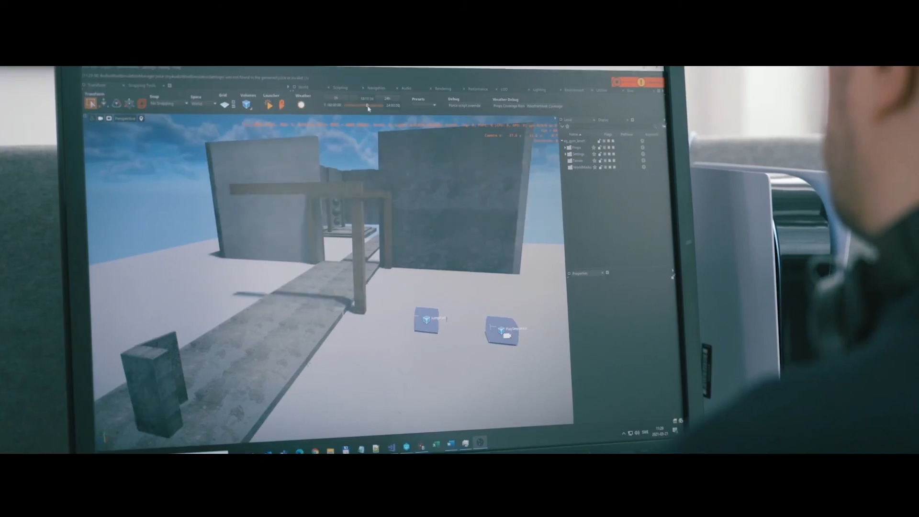Click the viewport location pin icon
This screenshot has height=517, width=919.
(141, 118)
